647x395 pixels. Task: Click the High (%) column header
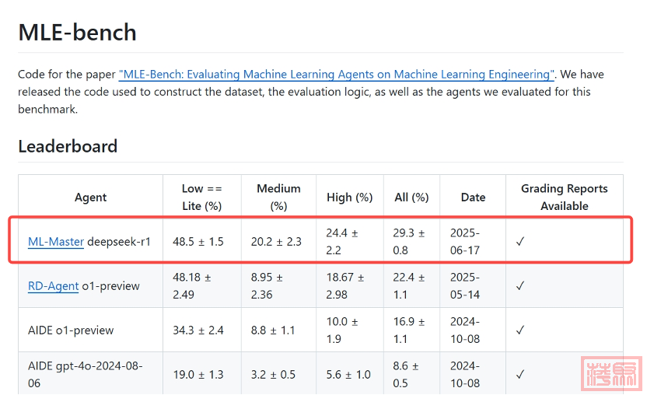coord(350,197)
